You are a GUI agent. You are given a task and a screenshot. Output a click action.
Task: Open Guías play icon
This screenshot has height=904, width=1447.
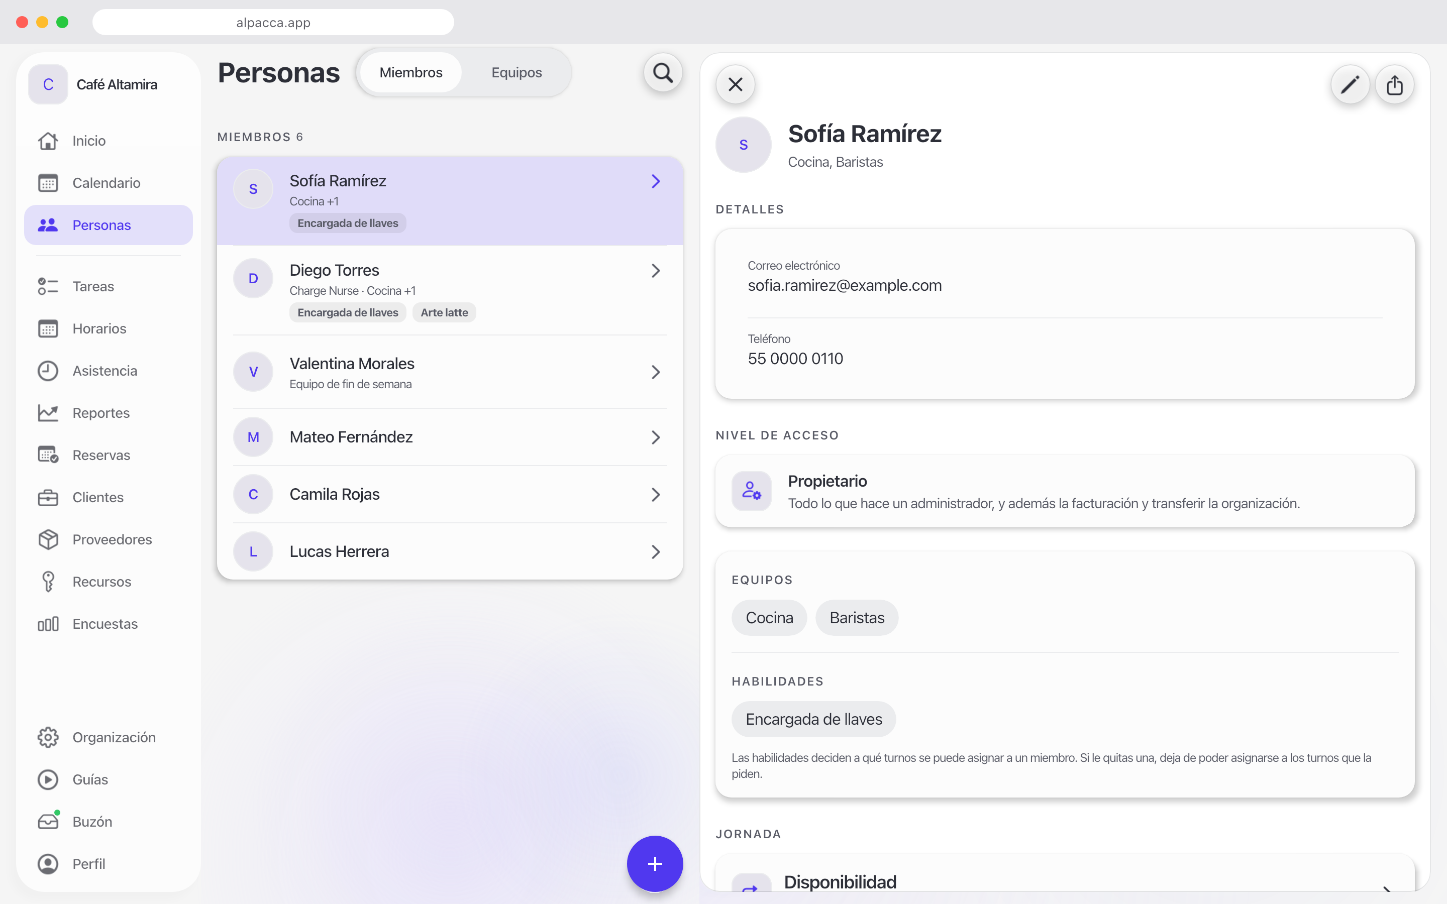[48, 779]
